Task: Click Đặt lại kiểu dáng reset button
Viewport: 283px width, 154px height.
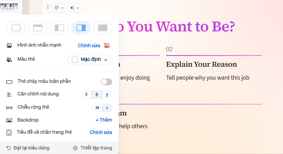Action: click(x=28, y=148)
